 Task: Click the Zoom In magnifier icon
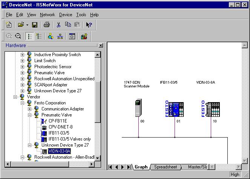[x=9, y=36]
